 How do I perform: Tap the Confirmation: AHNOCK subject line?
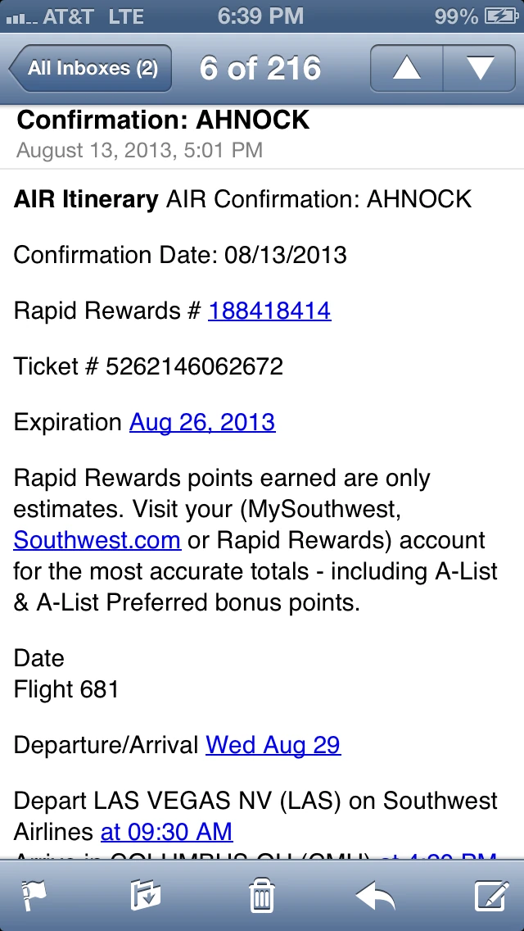point(161,120)
